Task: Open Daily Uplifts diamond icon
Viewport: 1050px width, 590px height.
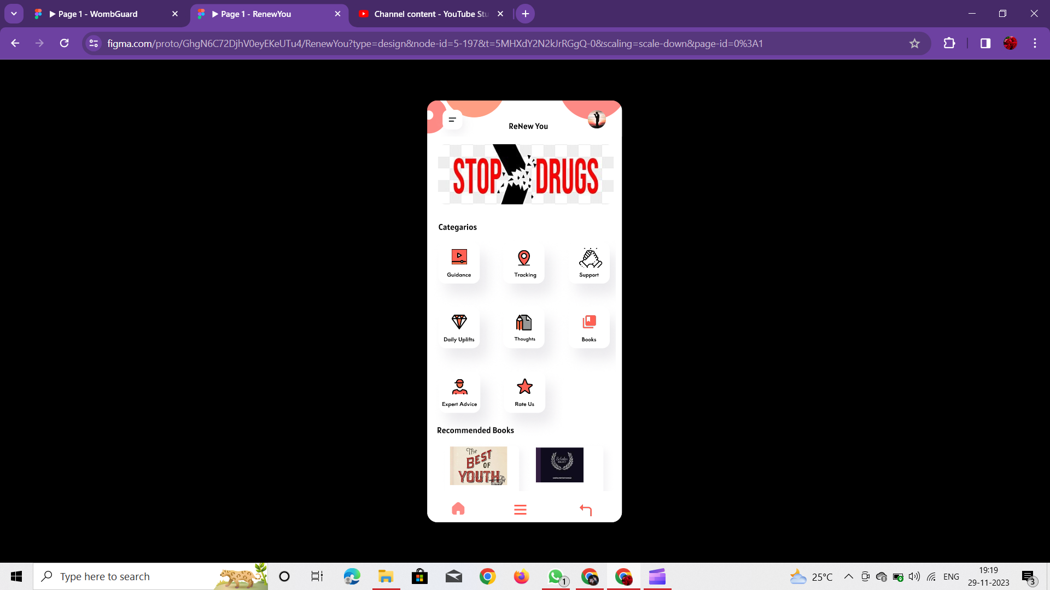Action: (459, 322)
